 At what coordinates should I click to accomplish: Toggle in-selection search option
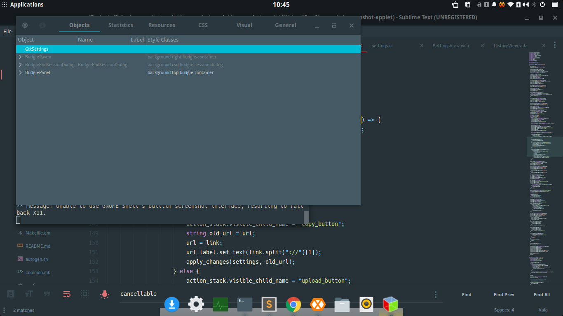click(x=85, y=294)
